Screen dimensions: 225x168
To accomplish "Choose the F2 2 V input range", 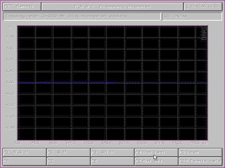I will pyautogui.click(x=69, y=153).
